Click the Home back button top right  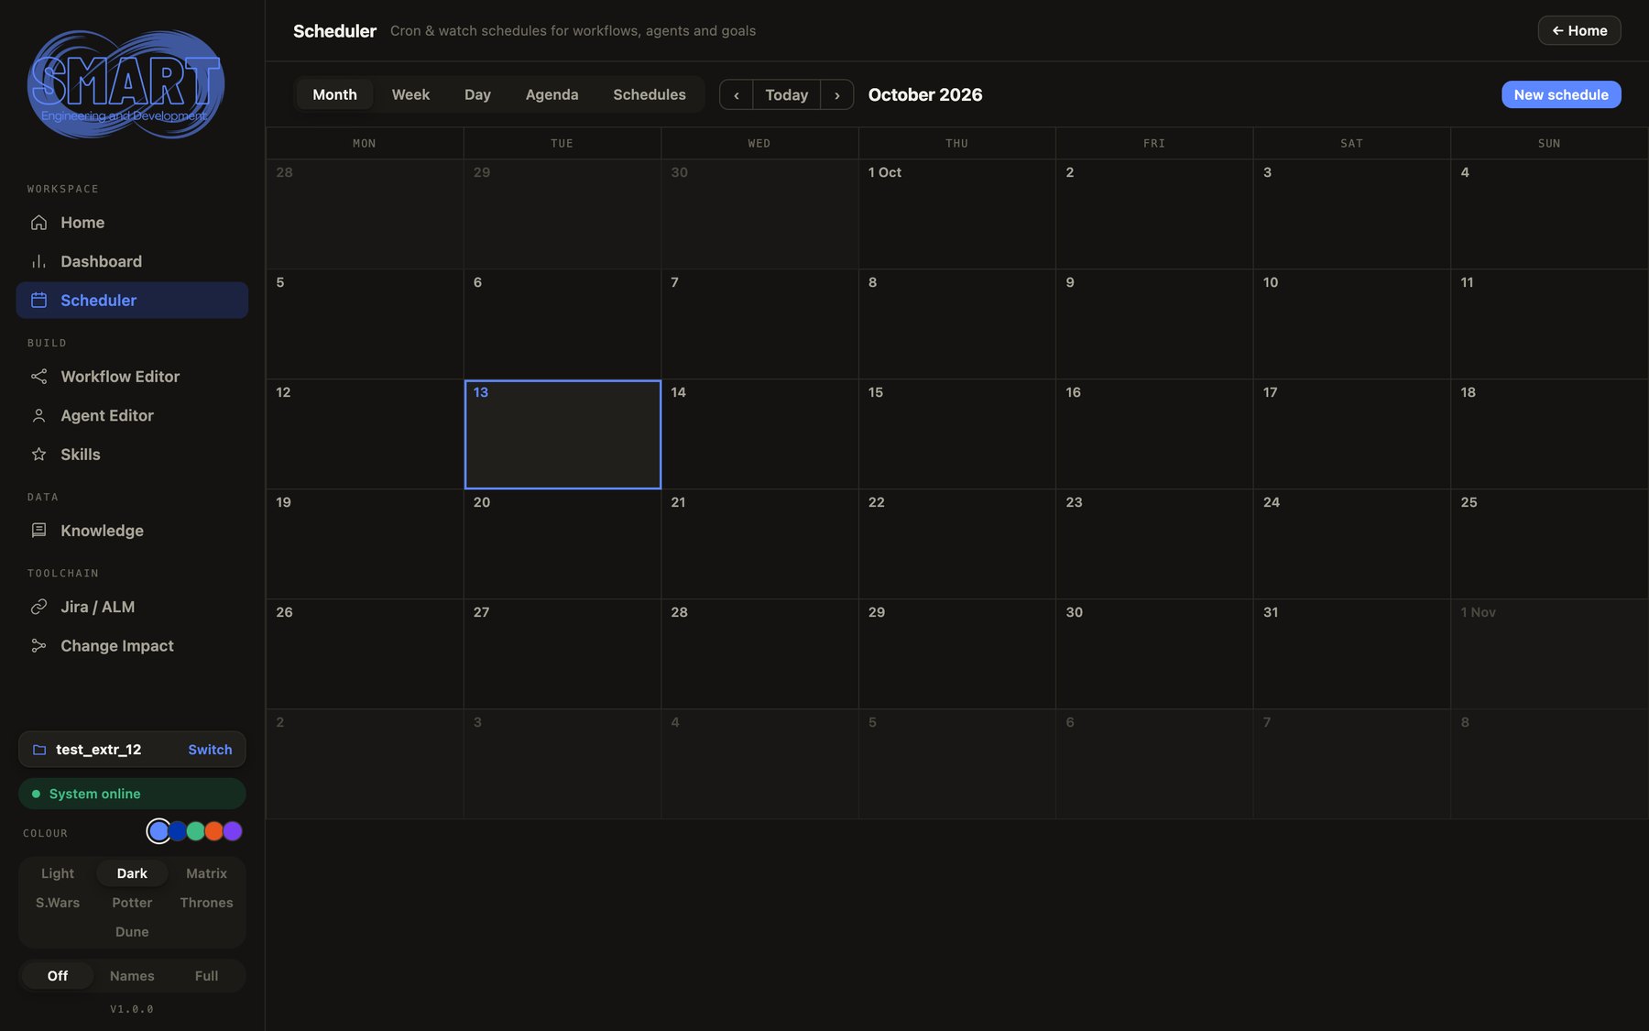click(1579, 30)
